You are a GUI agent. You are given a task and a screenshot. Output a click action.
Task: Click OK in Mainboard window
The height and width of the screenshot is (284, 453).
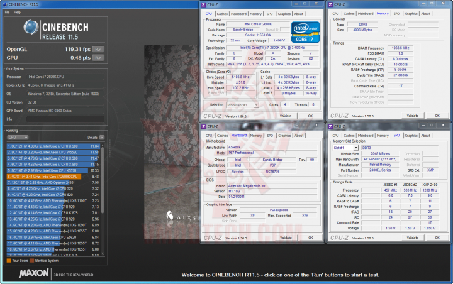pyautogui.click(x=310, y=238)
